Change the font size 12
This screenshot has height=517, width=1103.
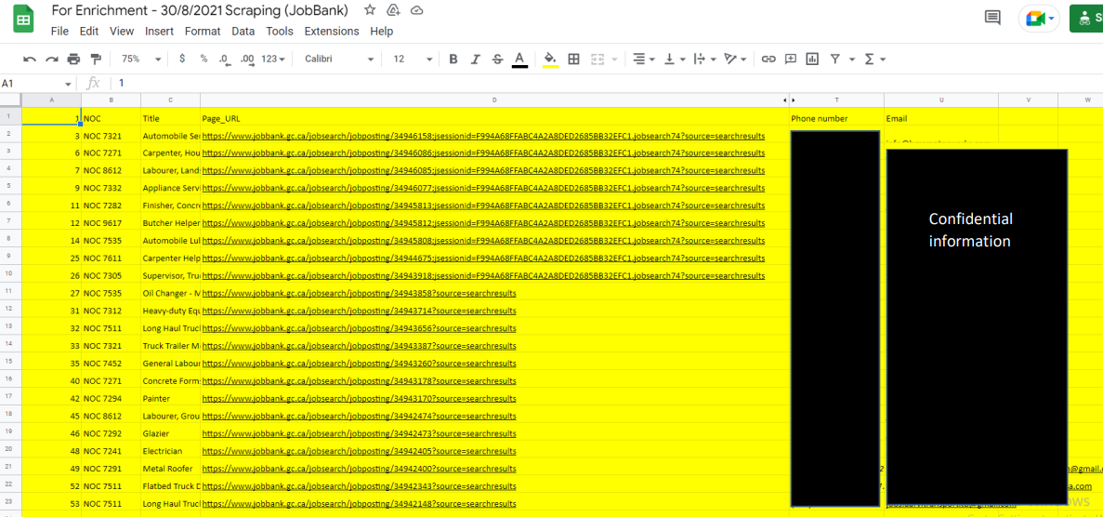point(412,60)
